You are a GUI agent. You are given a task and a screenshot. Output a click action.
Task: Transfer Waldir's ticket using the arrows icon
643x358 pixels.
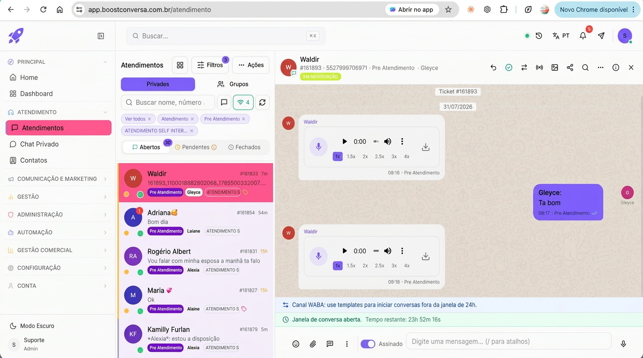point(524,68)
